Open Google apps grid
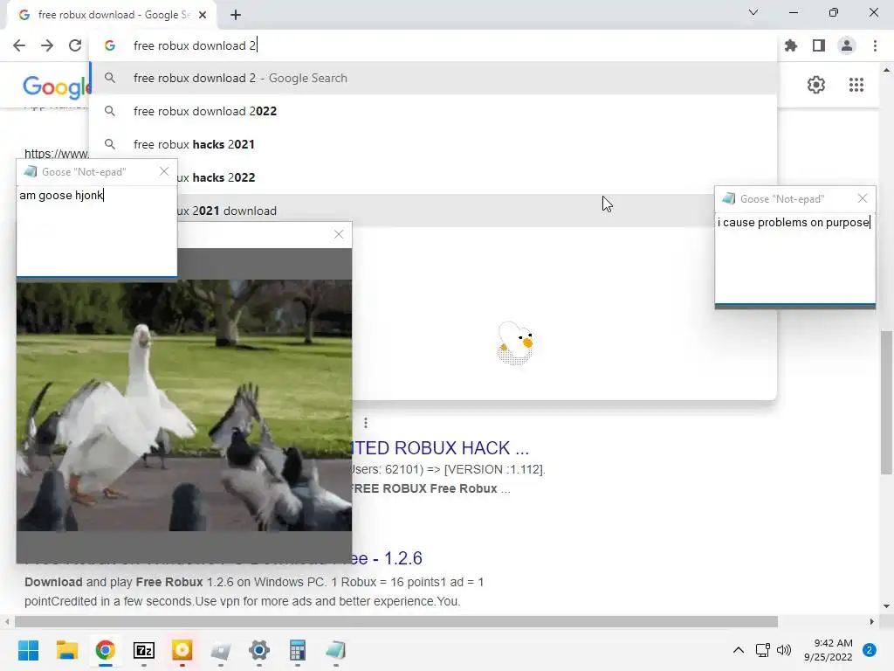 pyautogui.click(x=856, y=85)
